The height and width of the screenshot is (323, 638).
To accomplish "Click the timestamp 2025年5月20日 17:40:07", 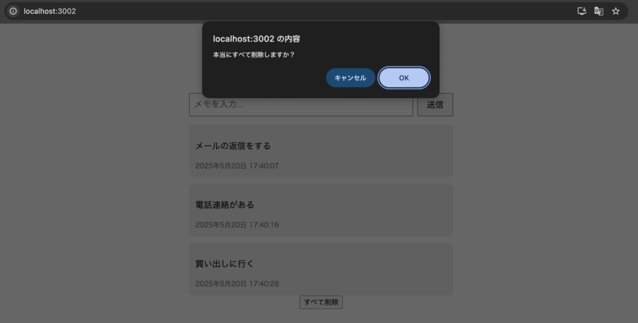I will tap(237, 166).
